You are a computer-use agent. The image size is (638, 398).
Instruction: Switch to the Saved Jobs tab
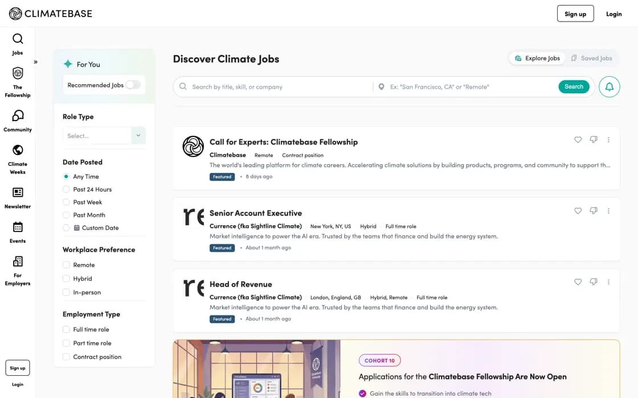(x=592, y=59)
